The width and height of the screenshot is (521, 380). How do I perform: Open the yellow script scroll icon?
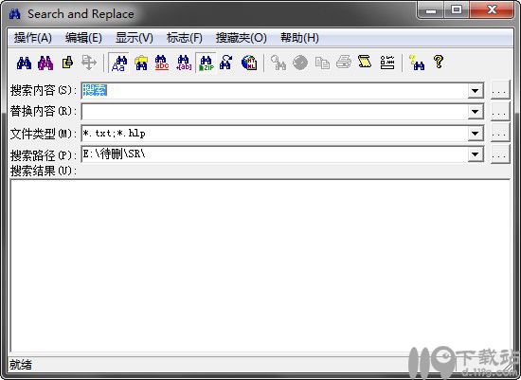365,63
